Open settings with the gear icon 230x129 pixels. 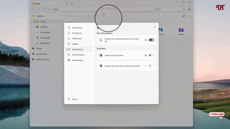[189, 9]
